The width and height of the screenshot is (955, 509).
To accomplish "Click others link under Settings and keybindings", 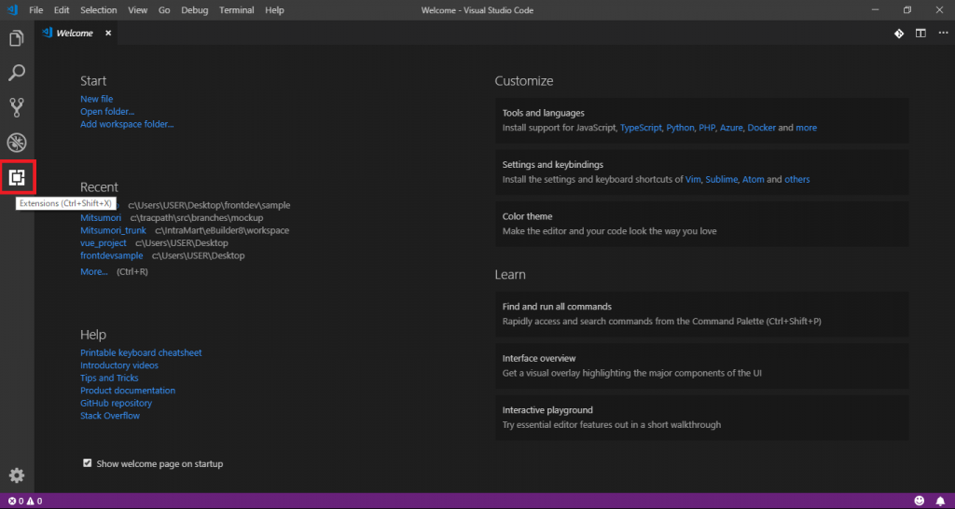I will pyautogui.click(x=797, y=180).
